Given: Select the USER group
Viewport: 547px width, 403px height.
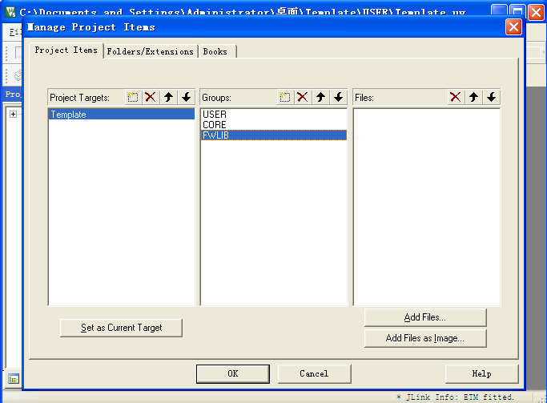Looking at the screenshot, I should [x=274, y=114].
